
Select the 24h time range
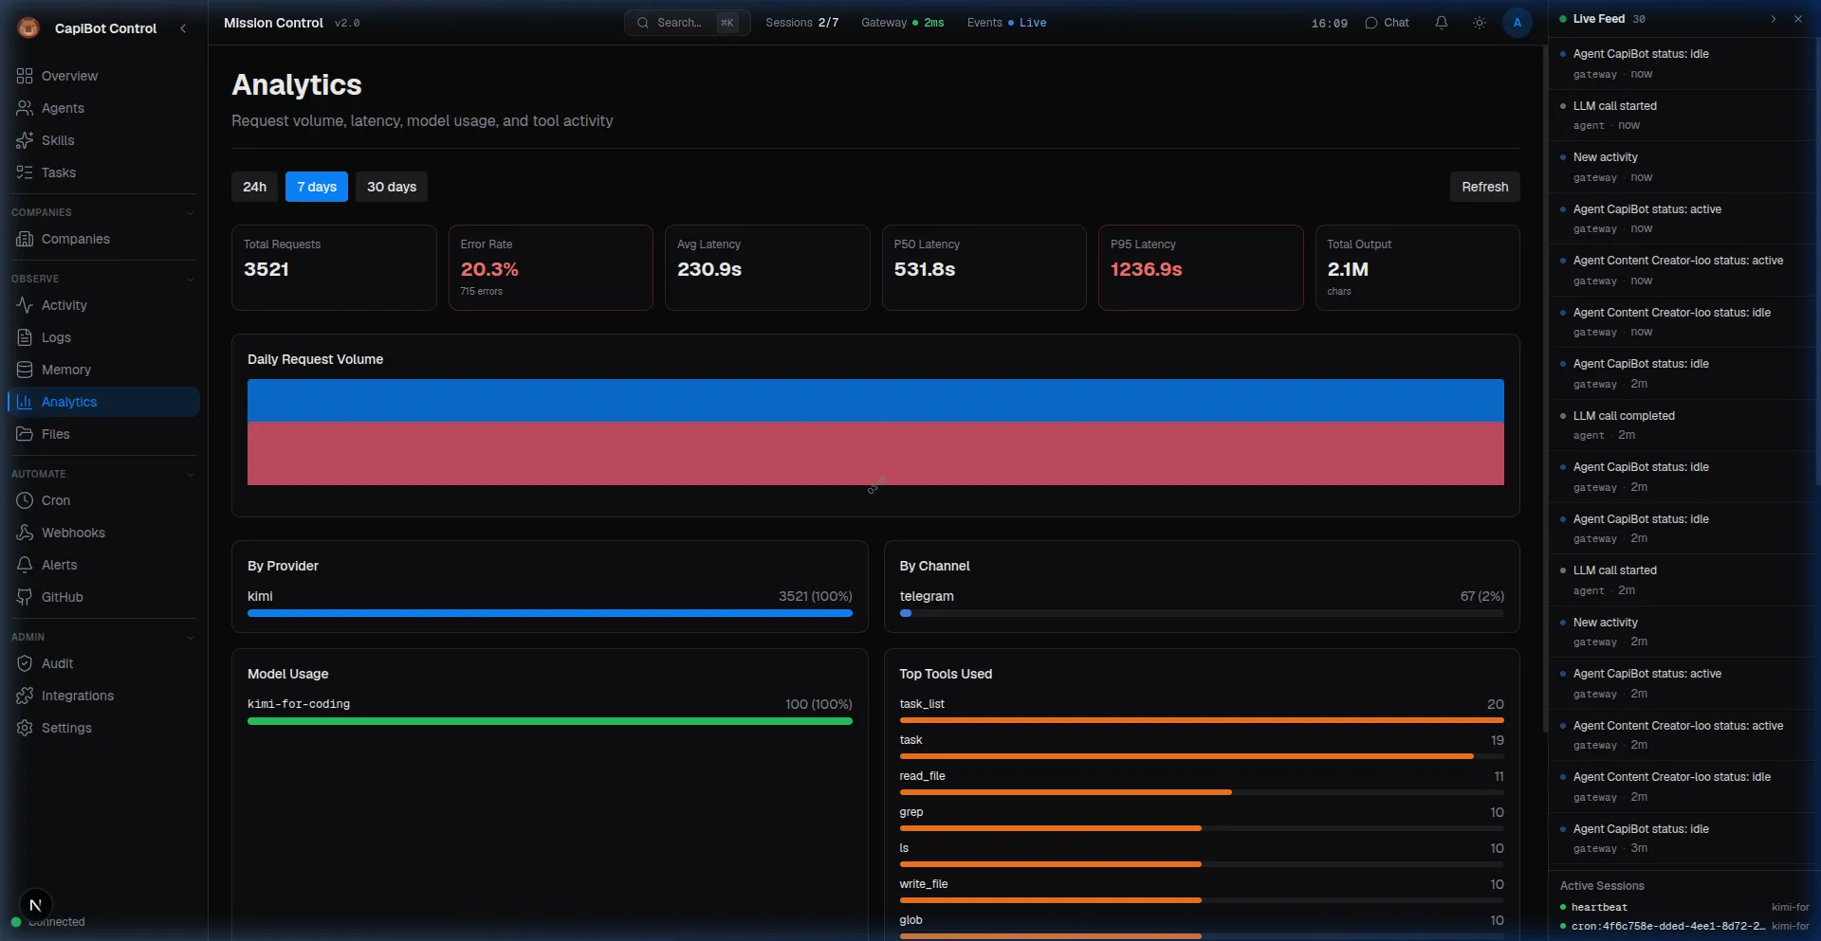(254, 187)
